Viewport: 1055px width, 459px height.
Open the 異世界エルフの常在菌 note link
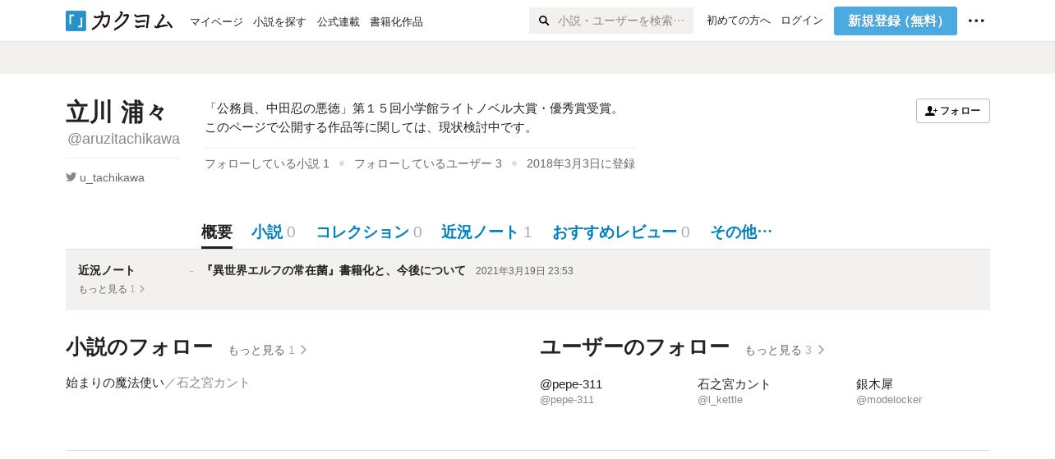coord(334,270)
